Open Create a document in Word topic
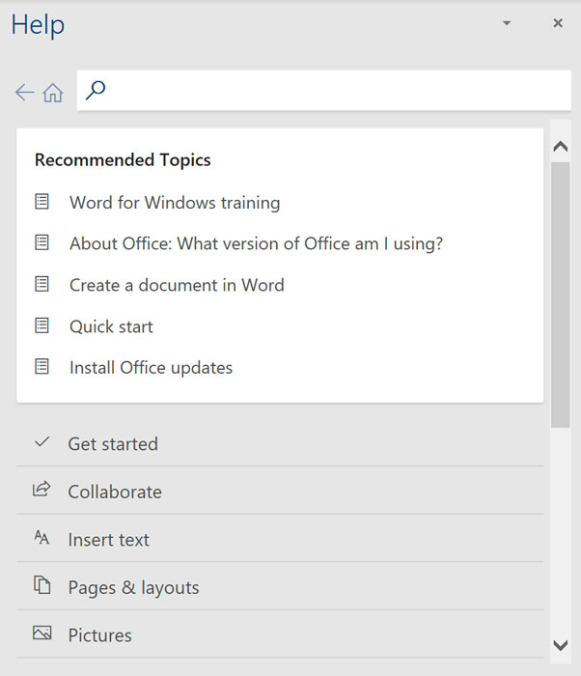Screen dimensions: 581x676 coord(177,285)
